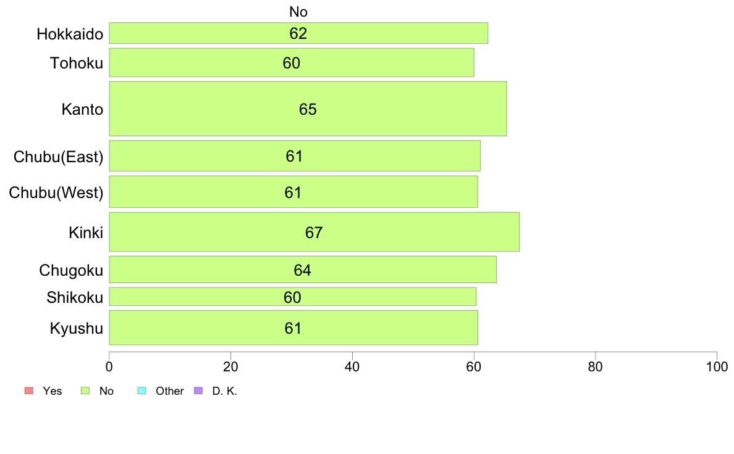This screenshot has height=454, width=734.
Task: Select the Kanto bar showing 65
Action: click(308, 109)
